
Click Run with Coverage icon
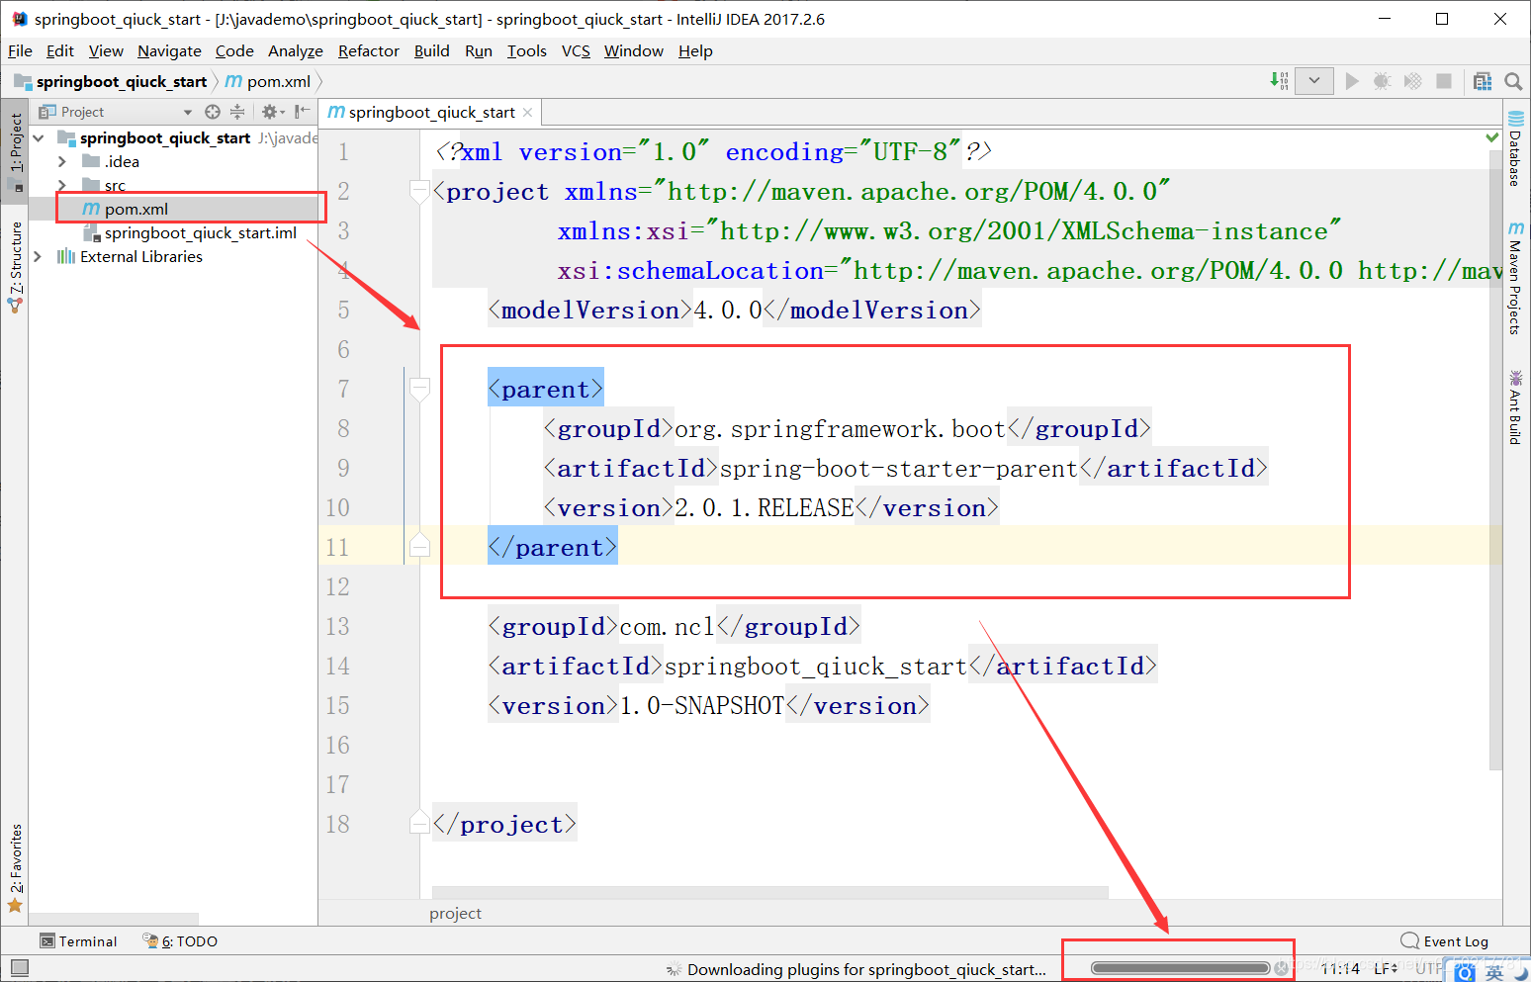coord(1413,81)
